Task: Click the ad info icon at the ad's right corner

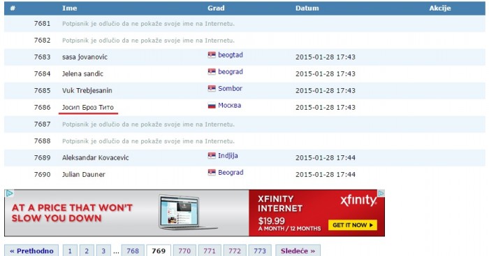Action: point(381,194)
